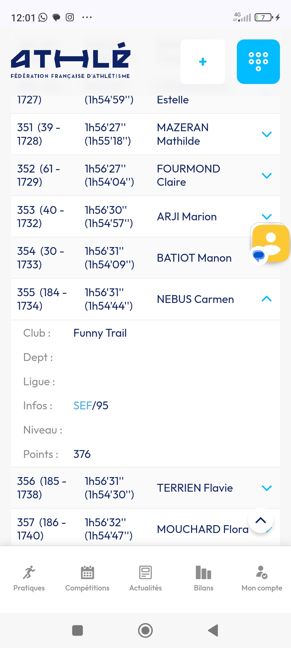Tap the scroll-to-top arrow button
The height and width of the screenshot is (648, 291).
pos(261,520)
